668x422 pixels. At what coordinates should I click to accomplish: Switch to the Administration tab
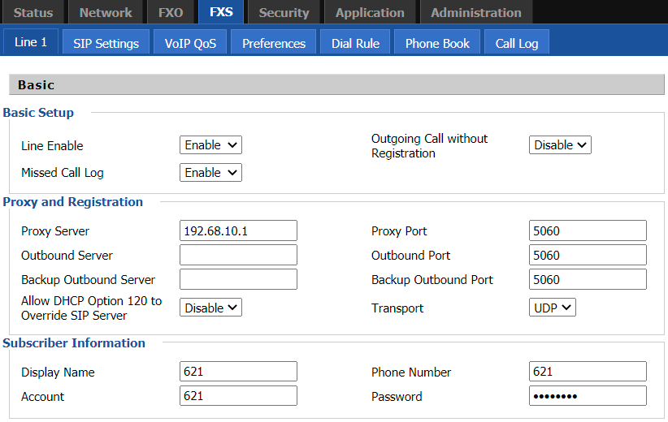476,12
